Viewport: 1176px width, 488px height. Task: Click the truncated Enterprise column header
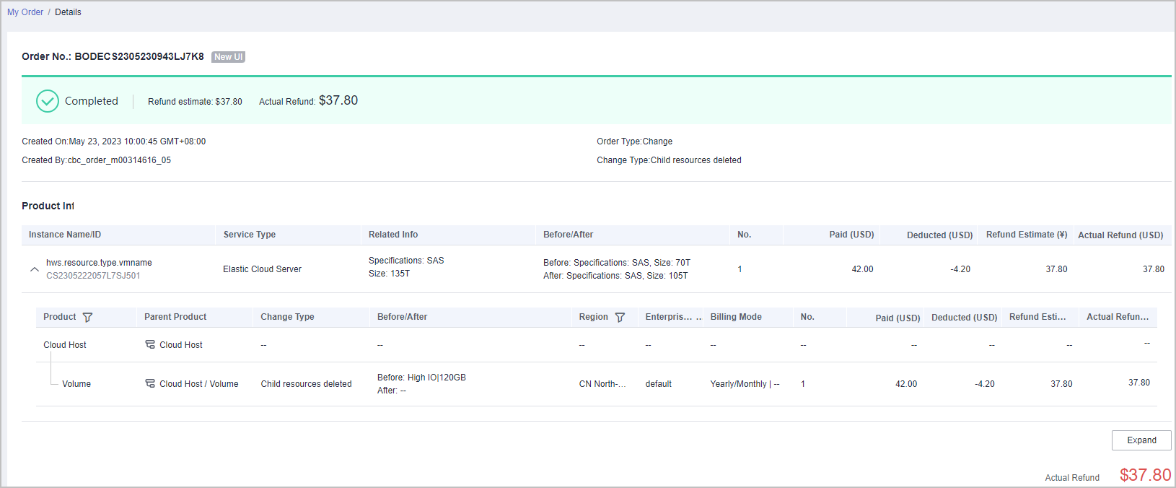click(x=669, y=317)
